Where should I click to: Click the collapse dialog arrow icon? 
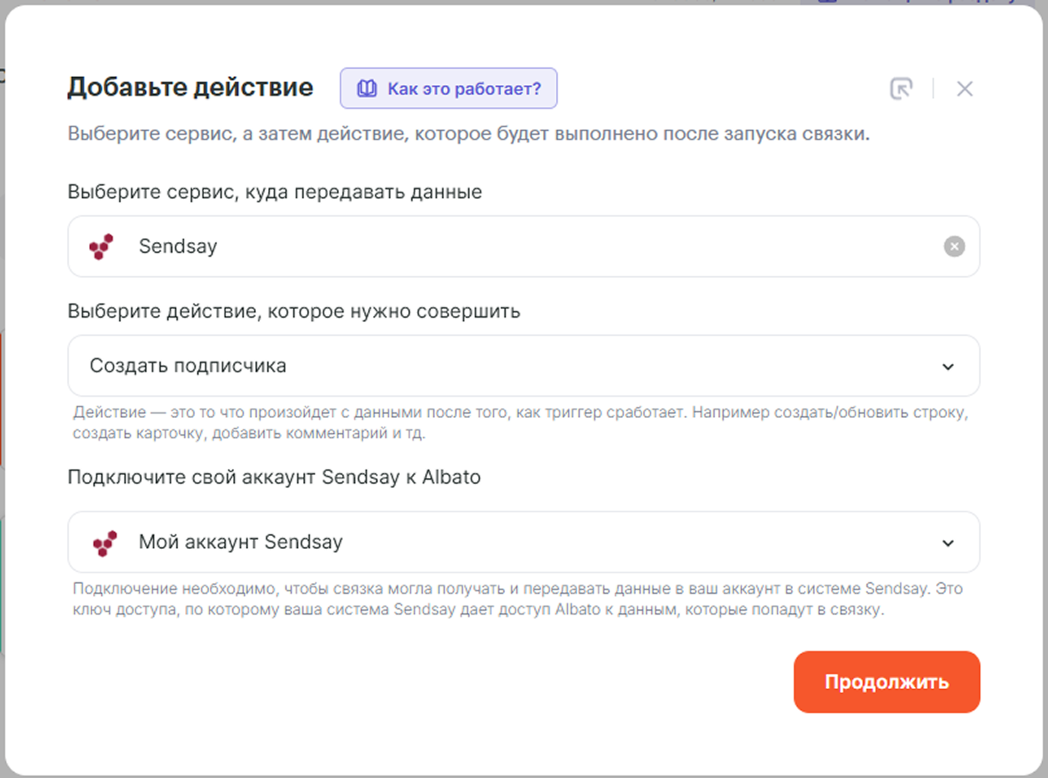pos(901,89)
